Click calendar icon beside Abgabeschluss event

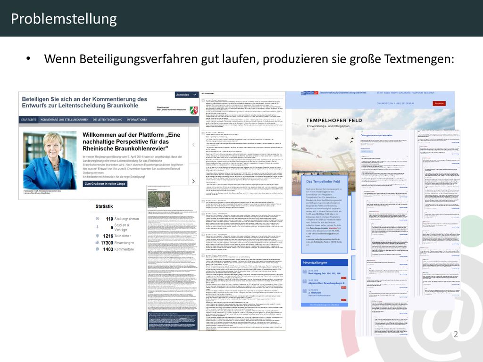304,282
